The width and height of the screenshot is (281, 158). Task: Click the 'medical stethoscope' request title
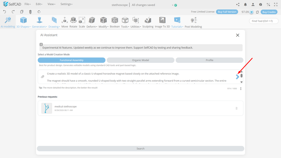coord(66,106)
